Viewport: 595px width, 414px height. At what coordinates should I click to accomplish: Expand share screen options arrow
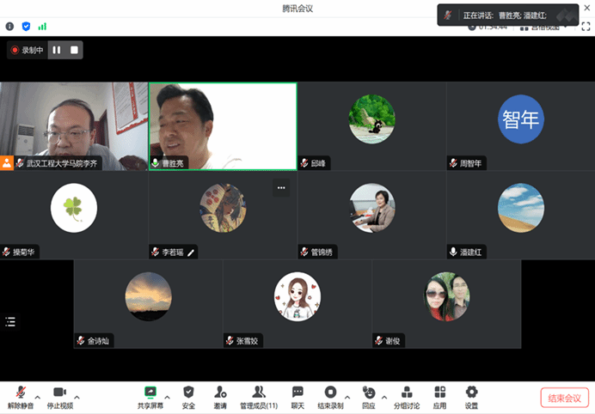pyautogui.click(x=167, y=397)
